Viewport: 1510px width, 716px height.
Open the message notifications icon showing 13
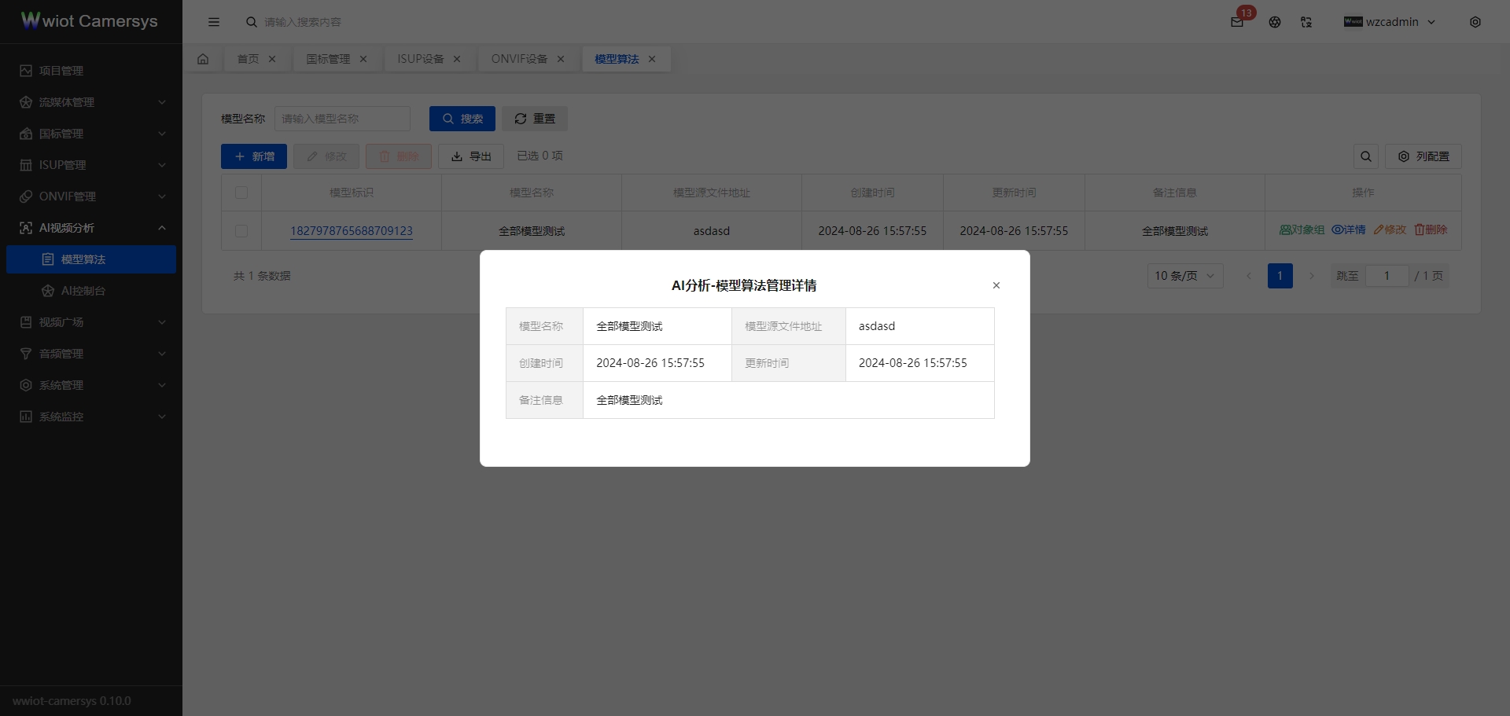coord(1236,22)
